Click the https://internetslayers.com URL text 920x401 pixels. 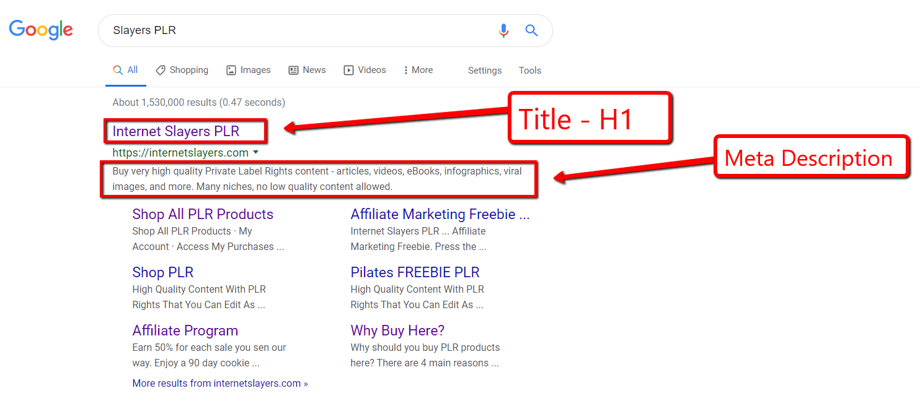click(x=180, y=153)
